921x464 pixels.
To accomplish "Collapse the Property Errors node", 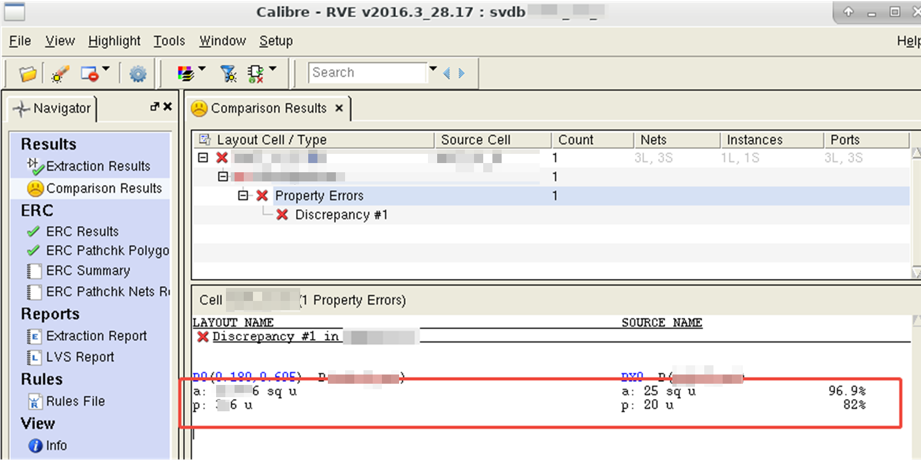I will click(243, 196).
